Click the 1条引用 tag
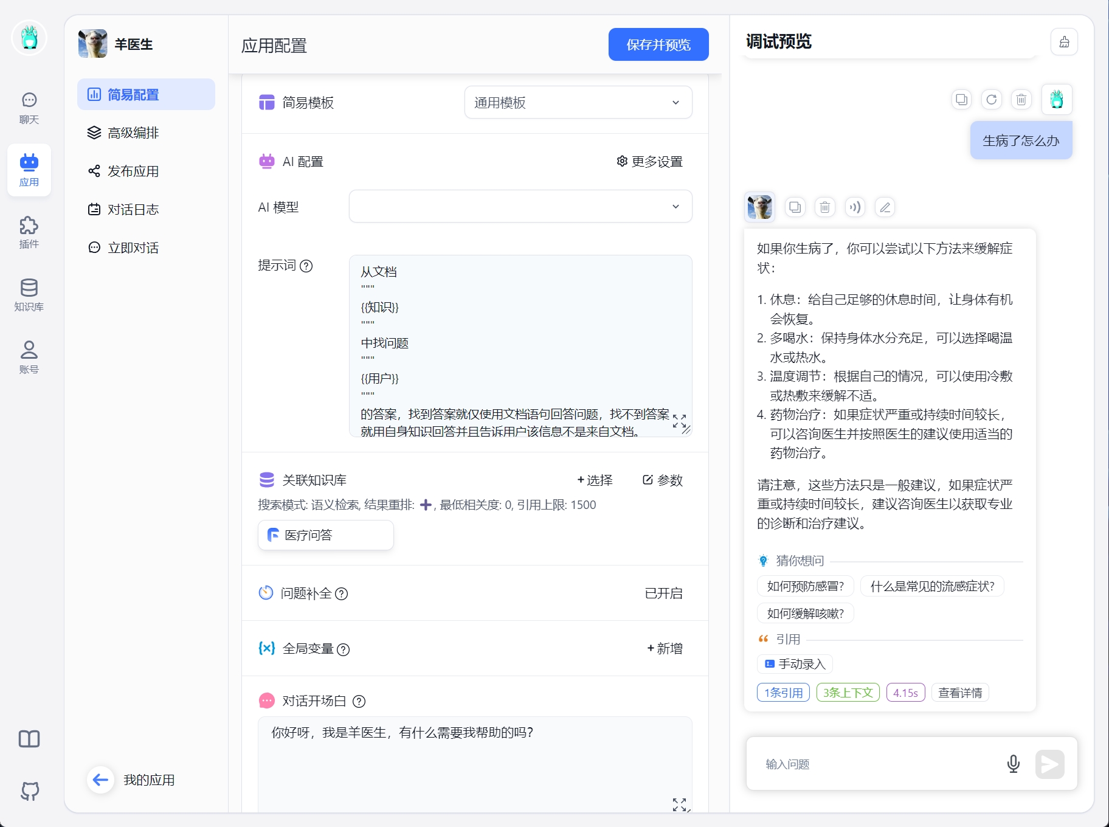Image resolution: width=1109 pixels, height=827 pixels. (x=783, y=693)
